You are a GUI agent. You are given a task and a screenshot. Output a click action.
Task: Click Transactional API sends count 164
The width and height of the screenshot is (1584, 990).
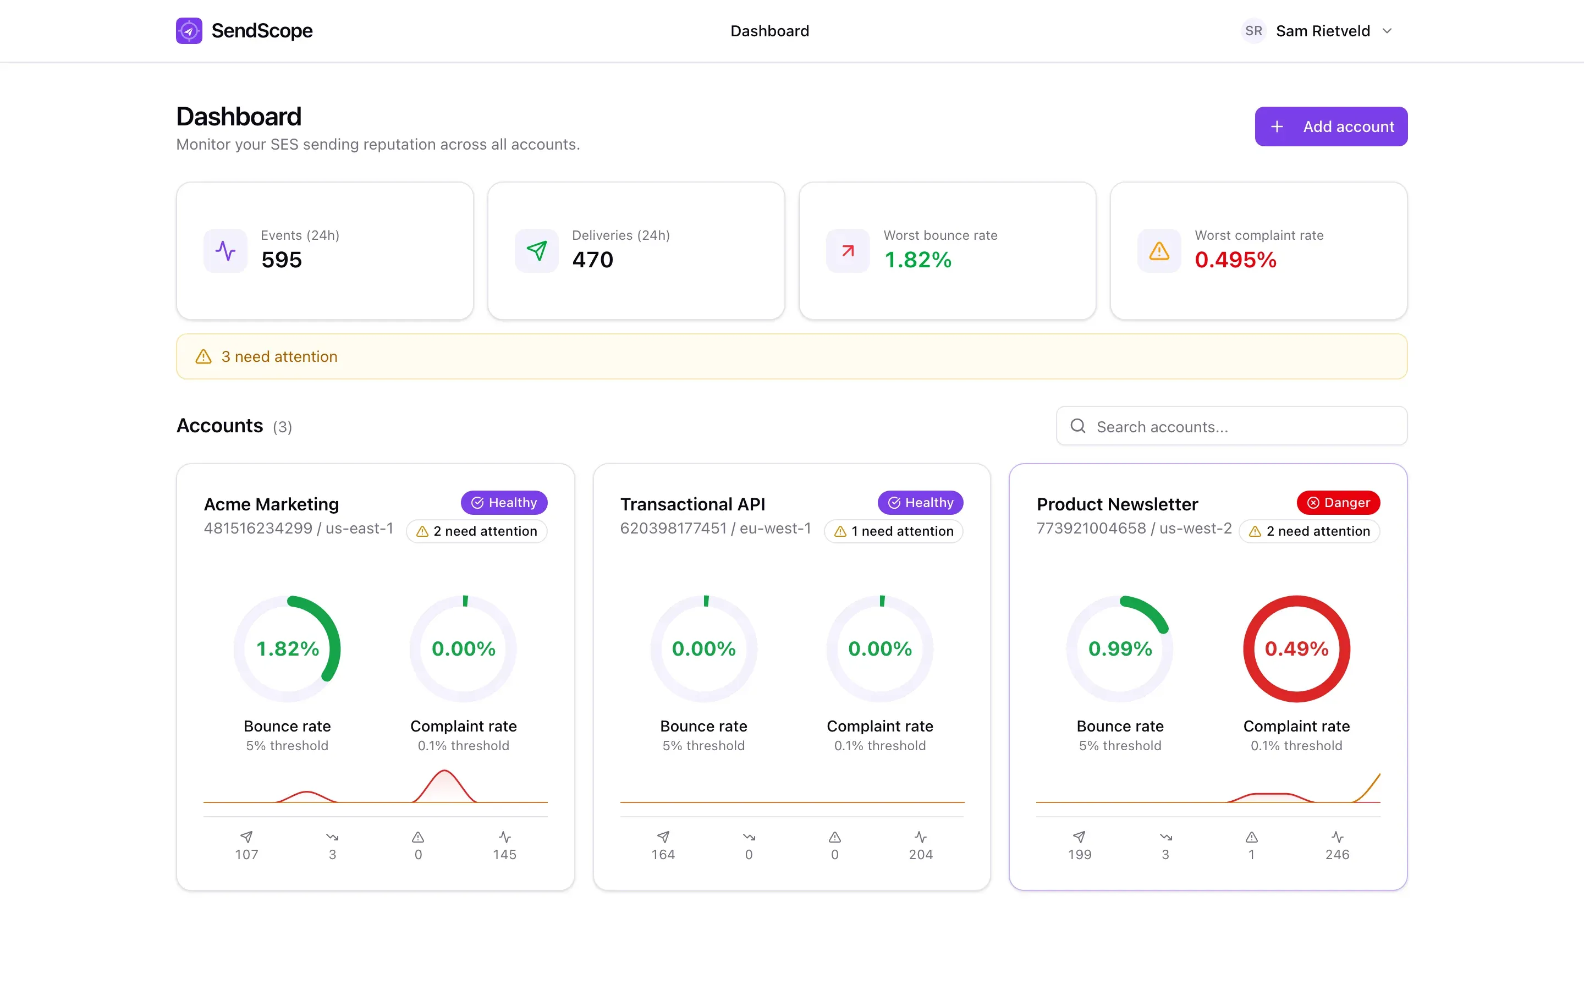click(x=663, y=855)
